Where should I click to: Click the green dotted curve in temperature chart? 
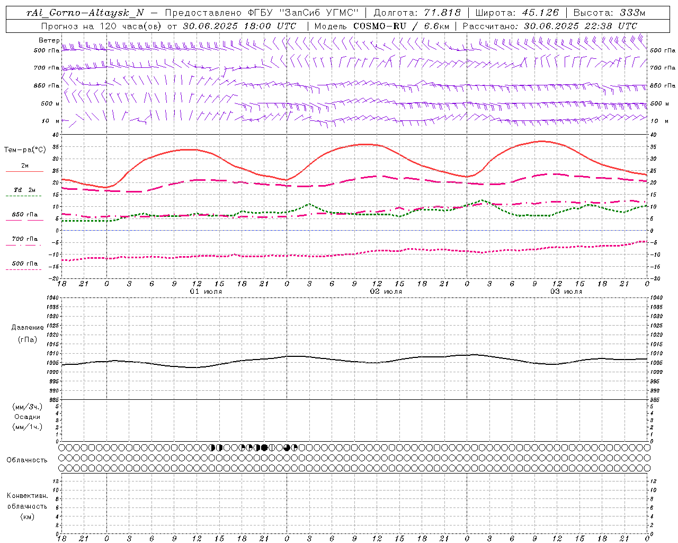coord(354,214)
